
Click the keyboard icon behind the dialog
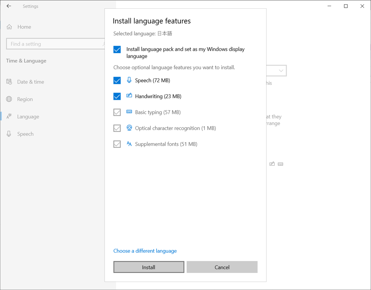[x=280, y=164]
